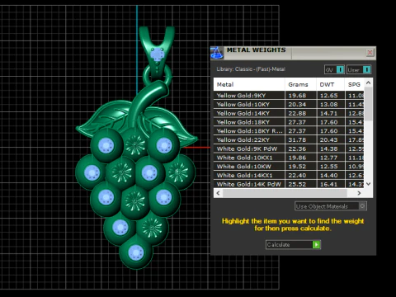The width and height of the screenshot is (396, 297).
Task: Click the green Calculate arrow button
Action: [x=316, y=244]
